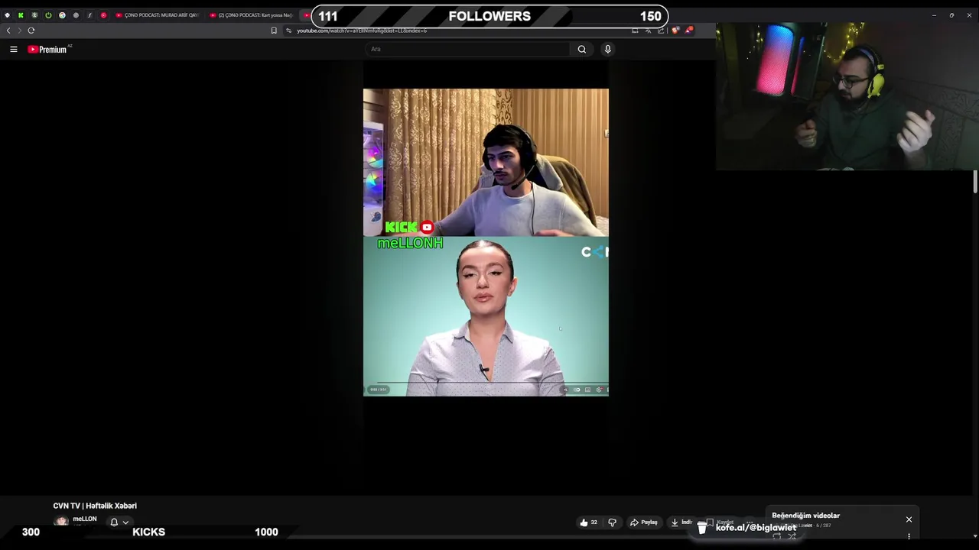
Task: Click the main YouTube video frame
Action: click(x=486, y=242)
